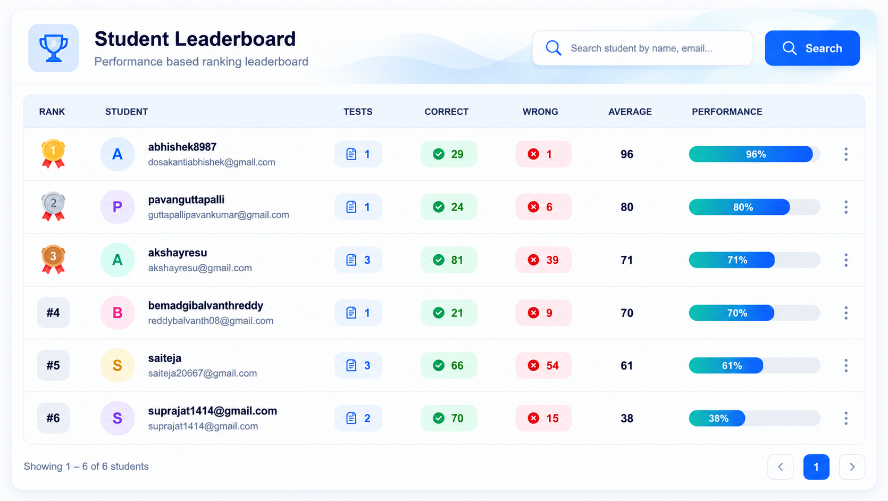The width and height of the screenshot is (888, 501).
Task: Click email dosakantiabhishek@gmail.com
Action: tap(212, 162)
